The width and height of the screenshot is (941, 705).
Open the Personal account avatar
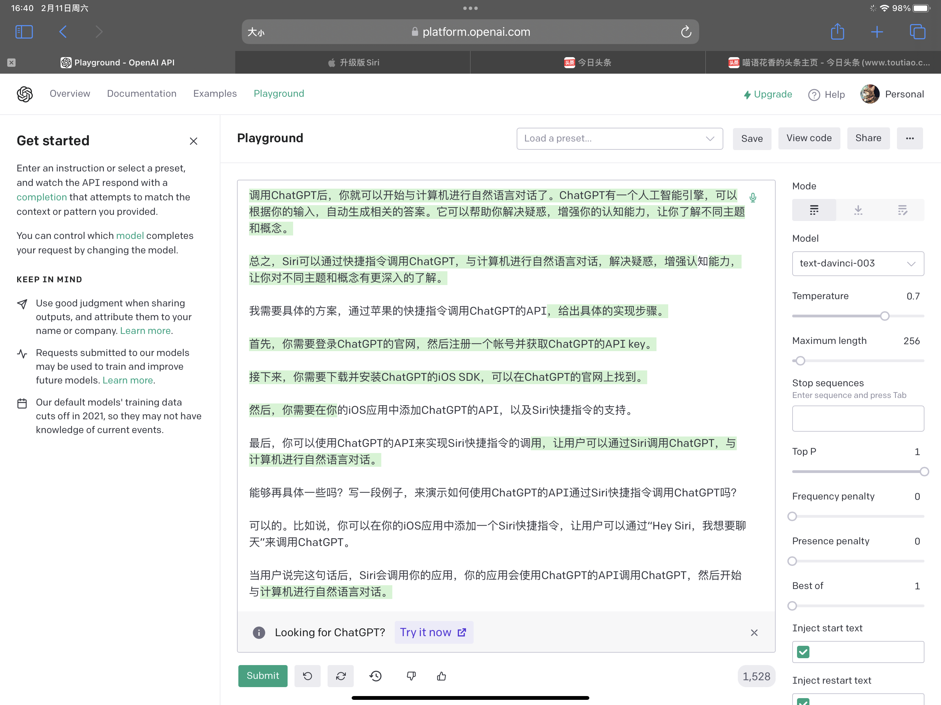tap(870, 94)
